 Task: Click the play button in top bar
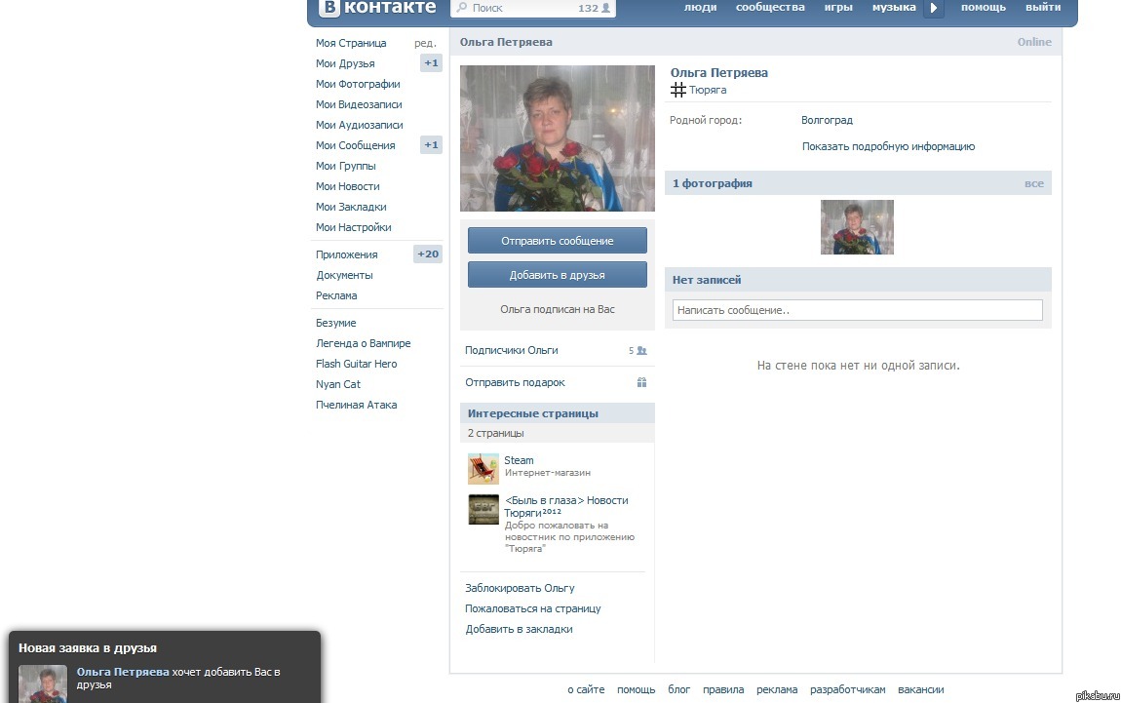click(x=933, y=8)
